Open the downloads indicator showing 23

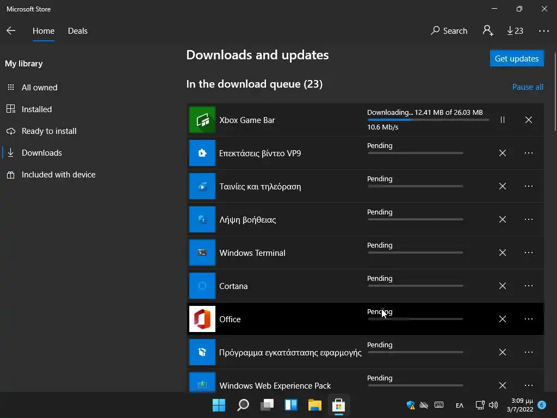(515, 31)
